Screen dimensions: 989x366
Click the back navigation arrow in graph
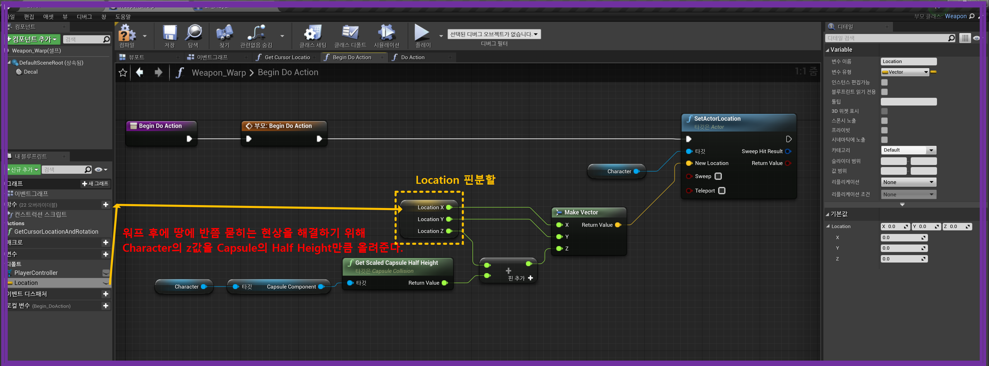pos(140,72)
